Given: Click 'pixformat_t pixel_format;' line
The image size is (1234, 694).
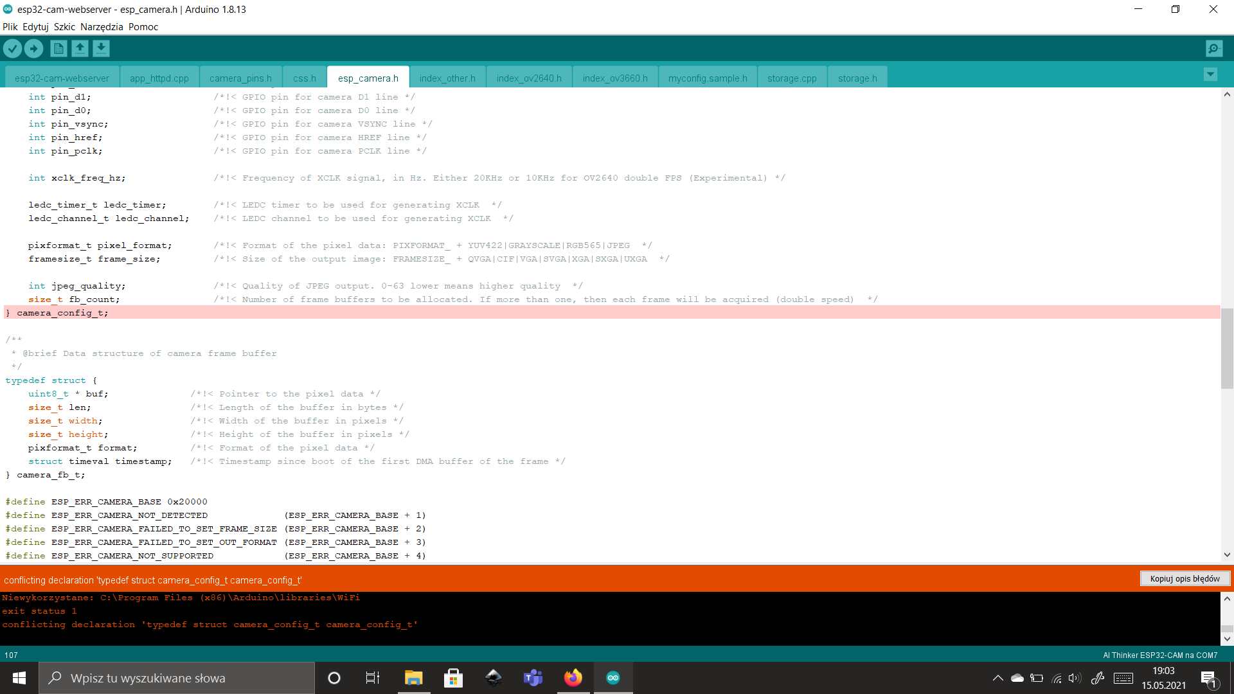Looking at the screenshot, I should click(x=100, y=245).
